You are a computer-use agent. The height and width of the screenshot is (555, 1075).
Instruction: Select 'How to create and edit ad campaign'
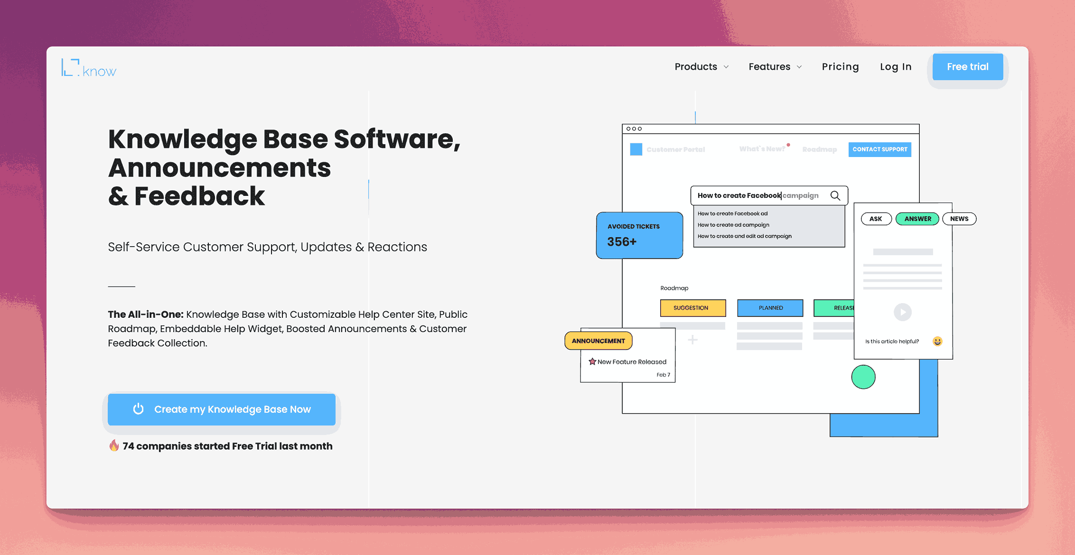(x=745, y=236)
